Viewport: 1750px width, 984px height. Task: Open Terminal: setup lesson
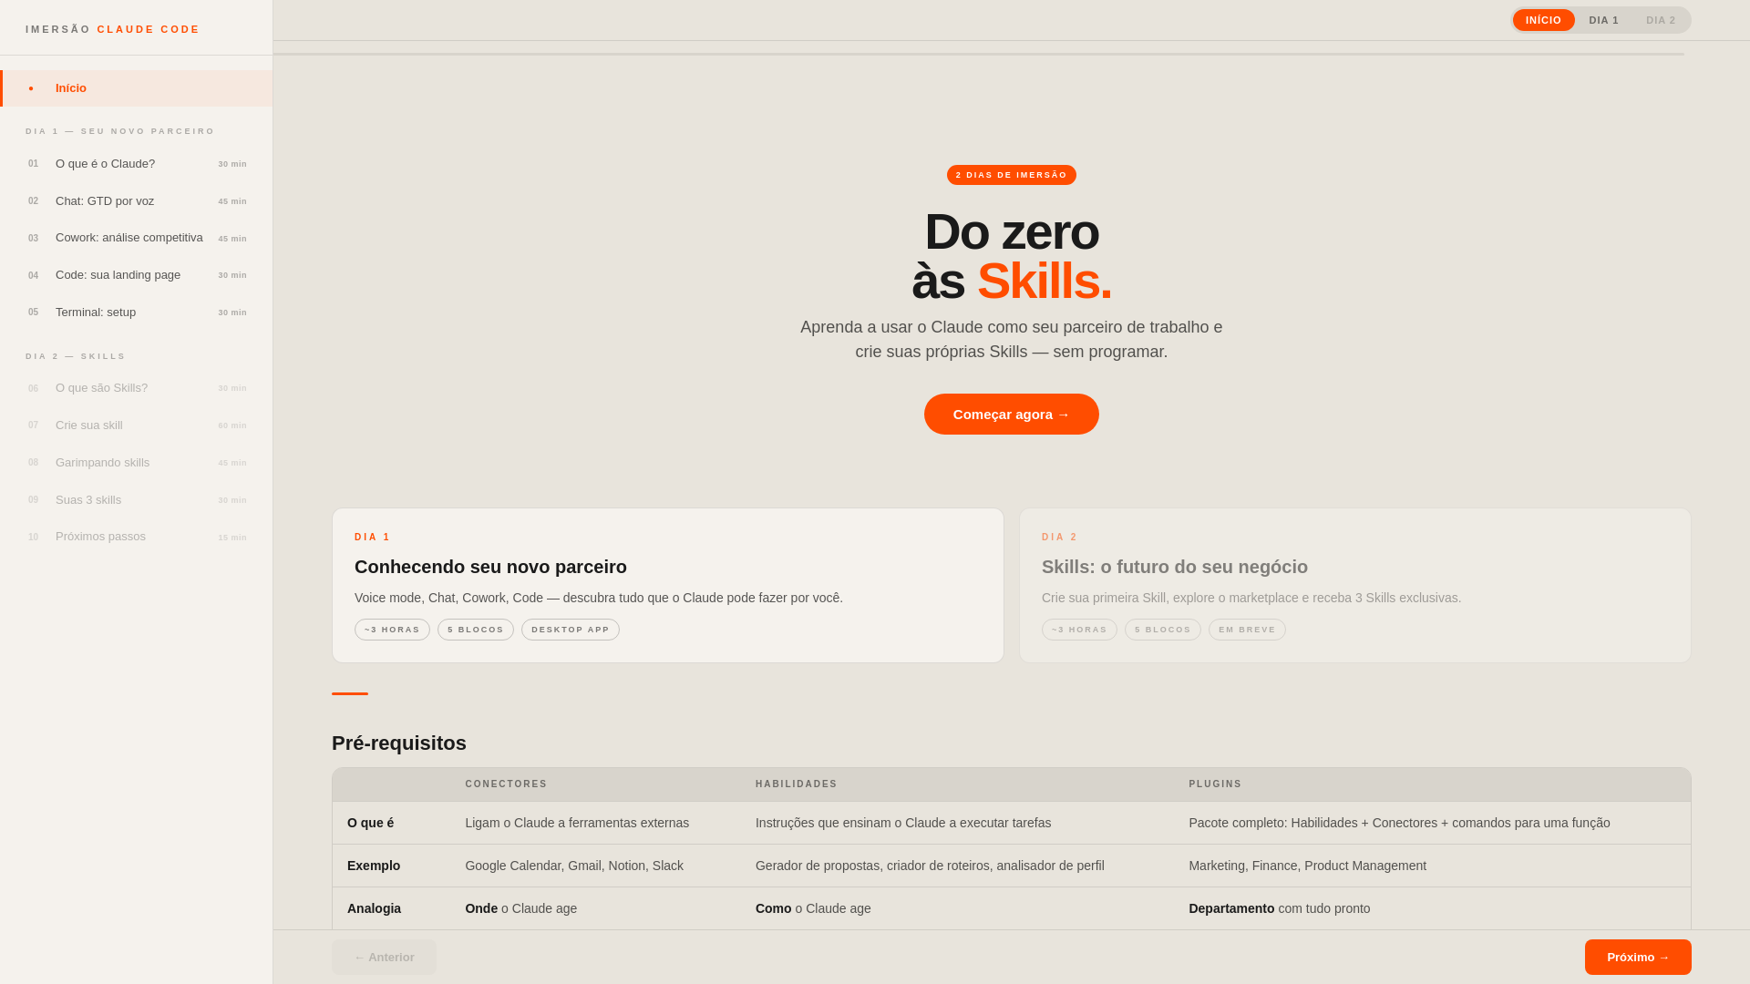pos(96,313)
